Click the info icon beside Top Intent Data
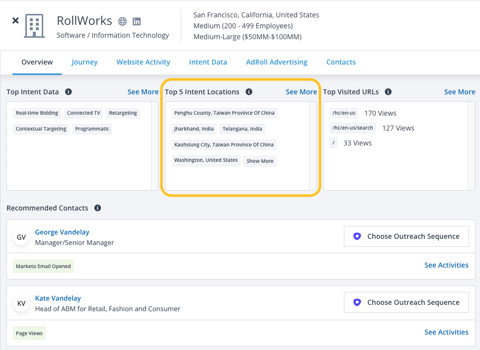The image size is (480, 350). tap(69, 92)
